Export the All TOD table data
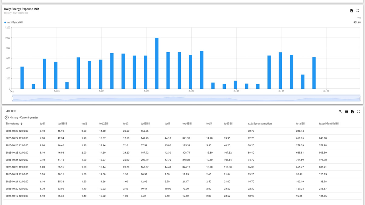Image resolution: width=365 pixels, height=205 pixels. tap(353, 111)
